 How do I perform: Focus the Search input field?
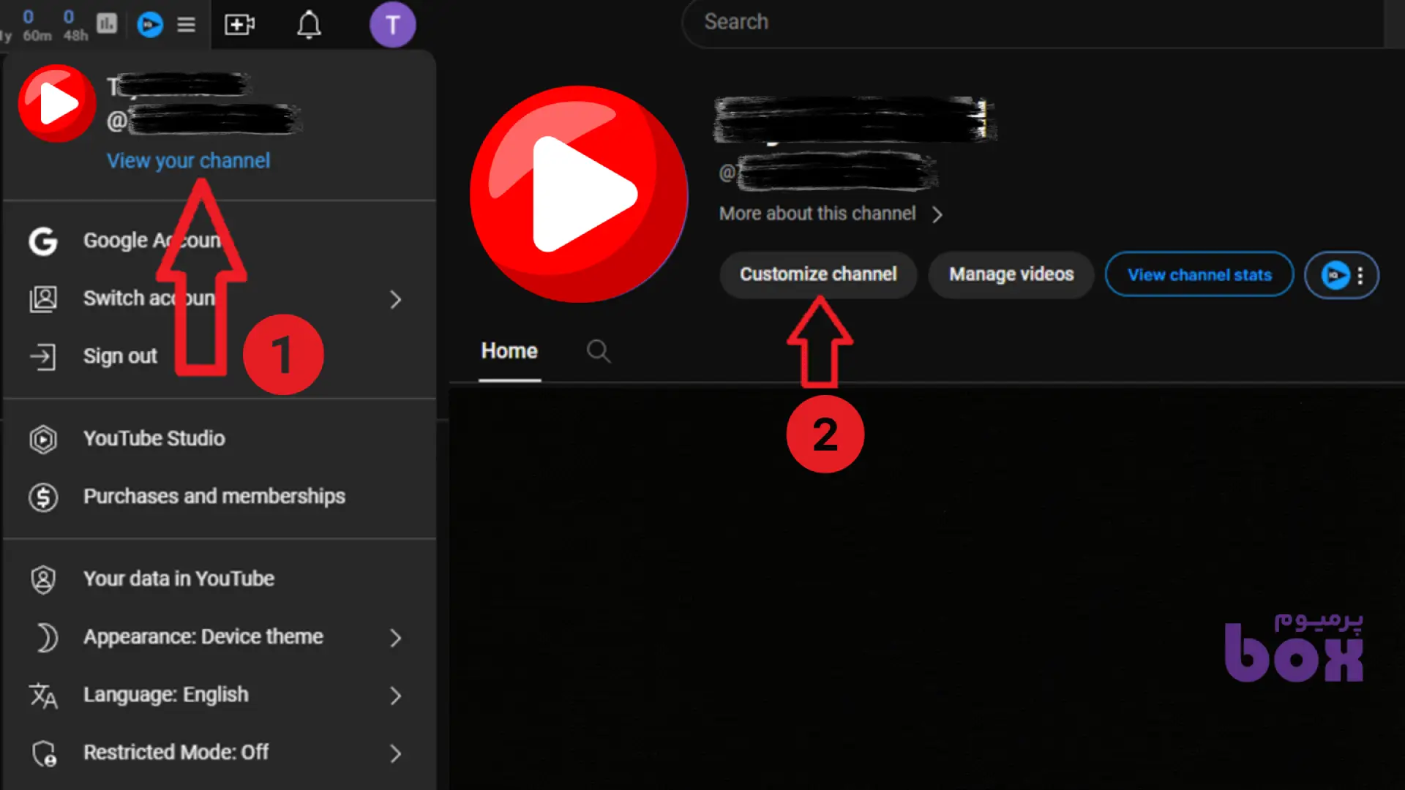1033,23
